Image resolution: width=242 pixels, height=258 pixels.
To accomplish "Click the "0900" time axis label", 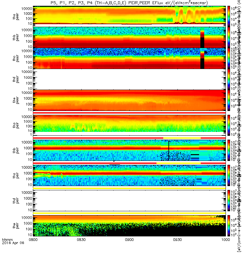I will (129, 240).
